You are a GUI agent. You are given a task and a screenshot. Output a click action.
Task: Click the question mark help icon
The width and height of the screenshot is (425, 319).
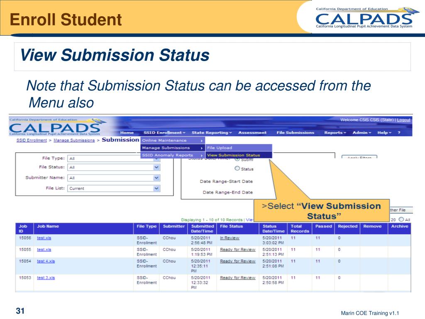(x=399, y=133)
